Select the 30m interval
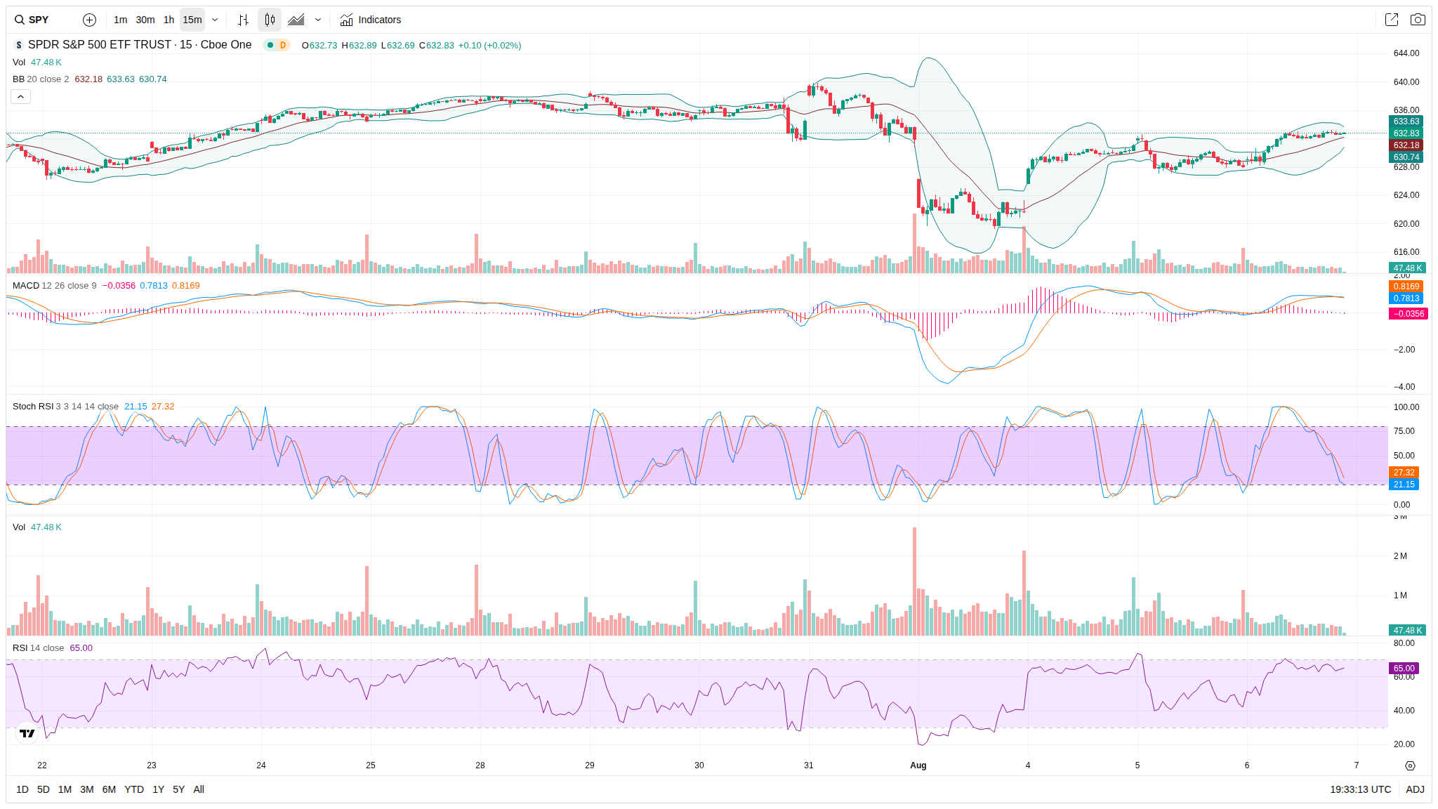The height and width of the screenshot is (809, 1438). (145, 20)
